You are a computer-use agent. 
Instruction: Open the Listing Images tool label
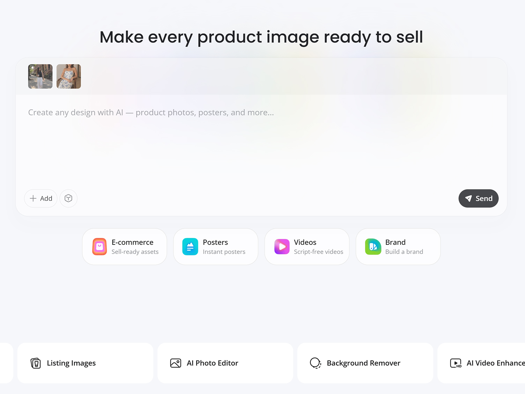tap(71, 363)
